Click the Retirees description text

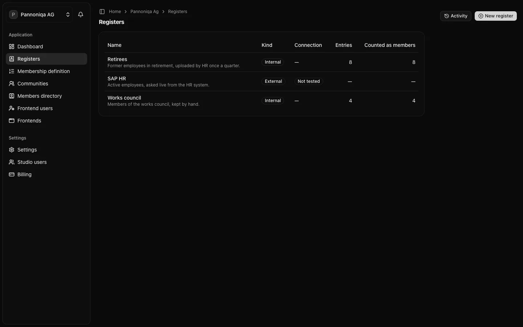pyautogui.click(x=174, y=66)
